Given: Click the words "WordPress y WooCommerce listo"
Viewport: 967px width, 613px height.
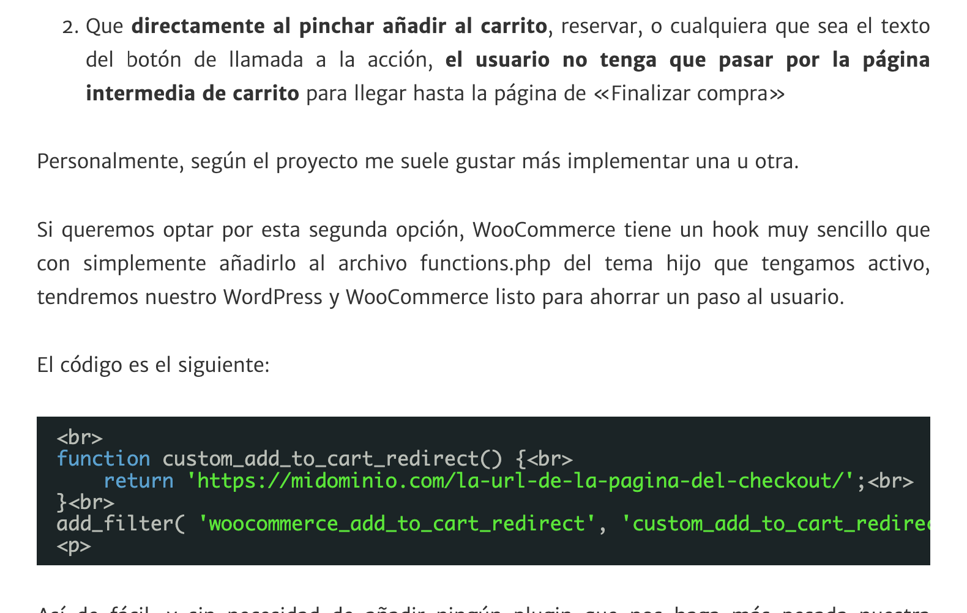Looking at the screenshot, I should coord(380,297).
